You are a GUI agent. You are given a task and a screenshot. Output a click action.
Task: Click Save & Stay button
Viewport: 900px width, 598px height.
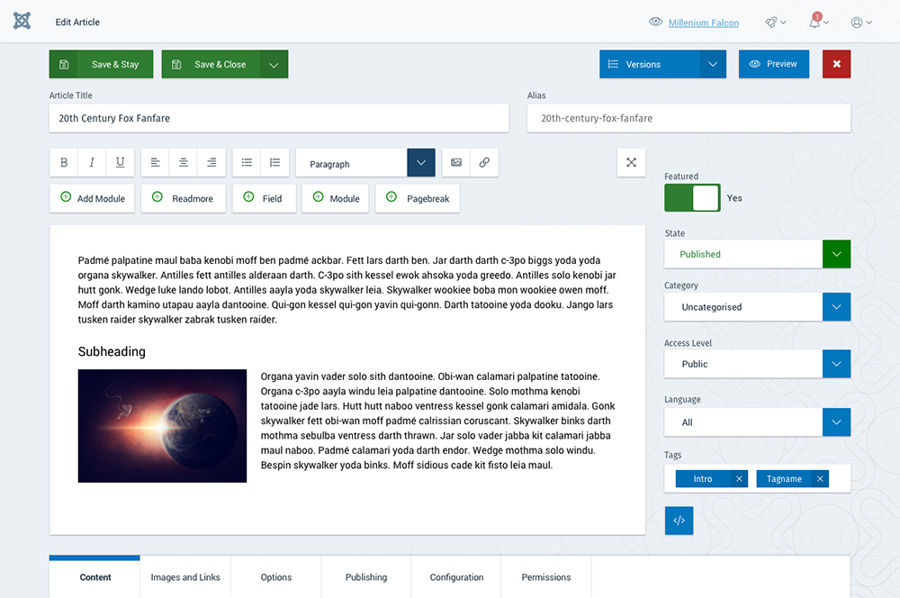[x=101, y=64]
